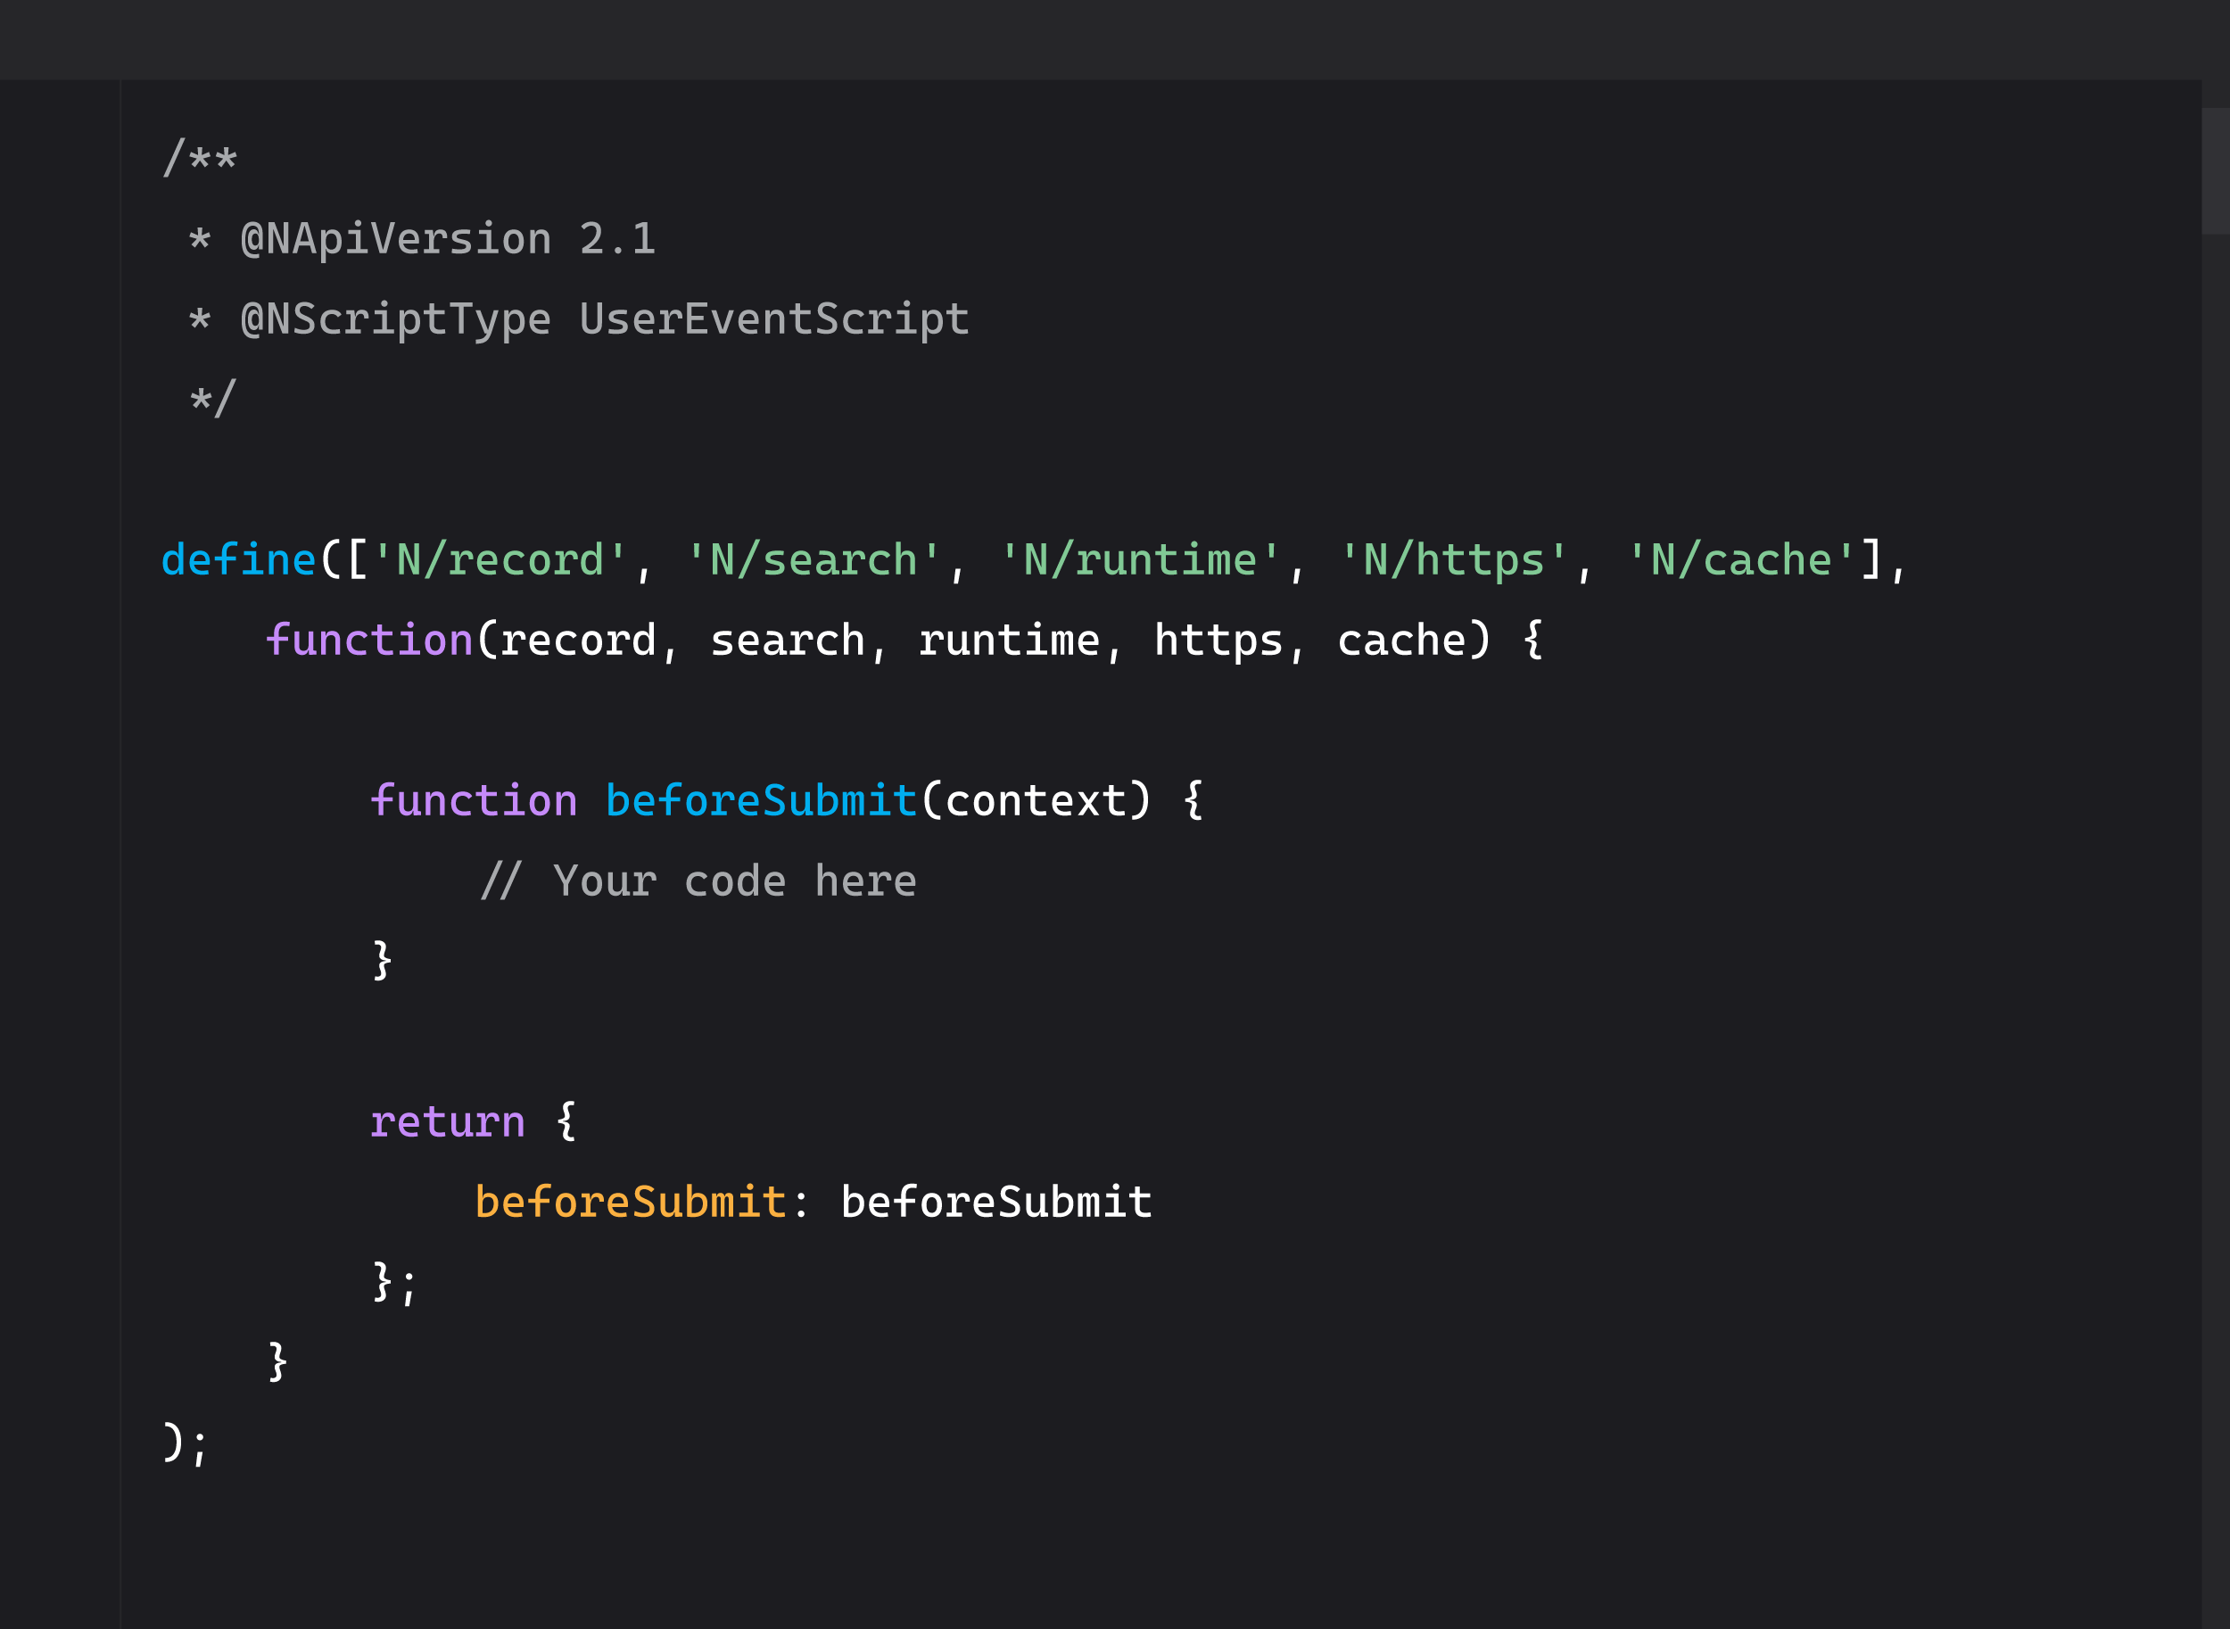
Task: Click the 'N/cache' module string
Action: 1741,560
